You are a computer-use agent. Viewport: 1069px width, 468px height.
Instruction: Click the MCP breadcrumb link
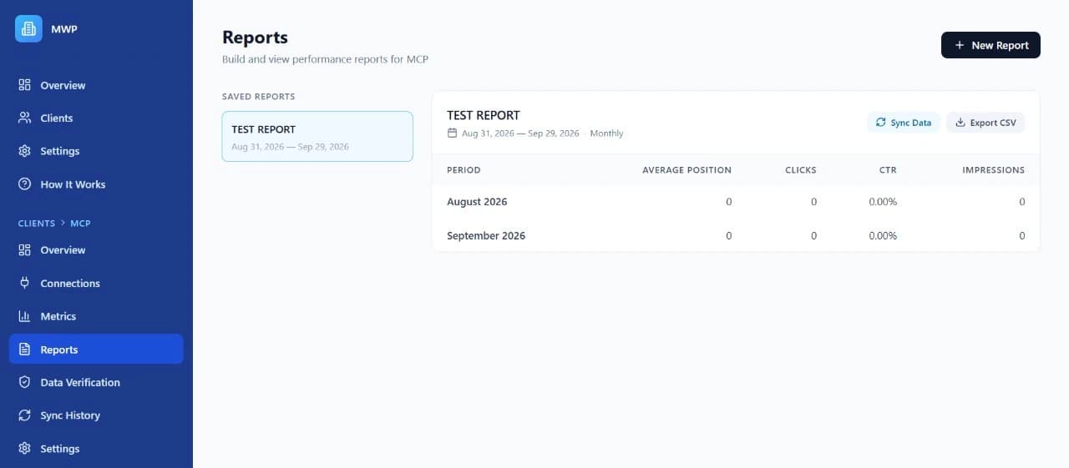pos(81,224)
